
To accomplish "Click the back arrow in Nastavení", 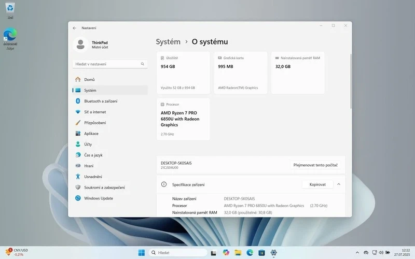I will pyautogui.click(x=74, y=28).
